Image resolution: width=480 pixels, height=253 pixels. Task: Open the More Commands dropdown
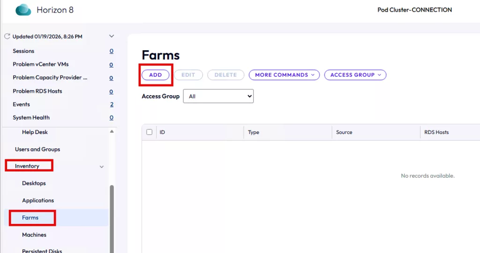click(x=284, y=75)
